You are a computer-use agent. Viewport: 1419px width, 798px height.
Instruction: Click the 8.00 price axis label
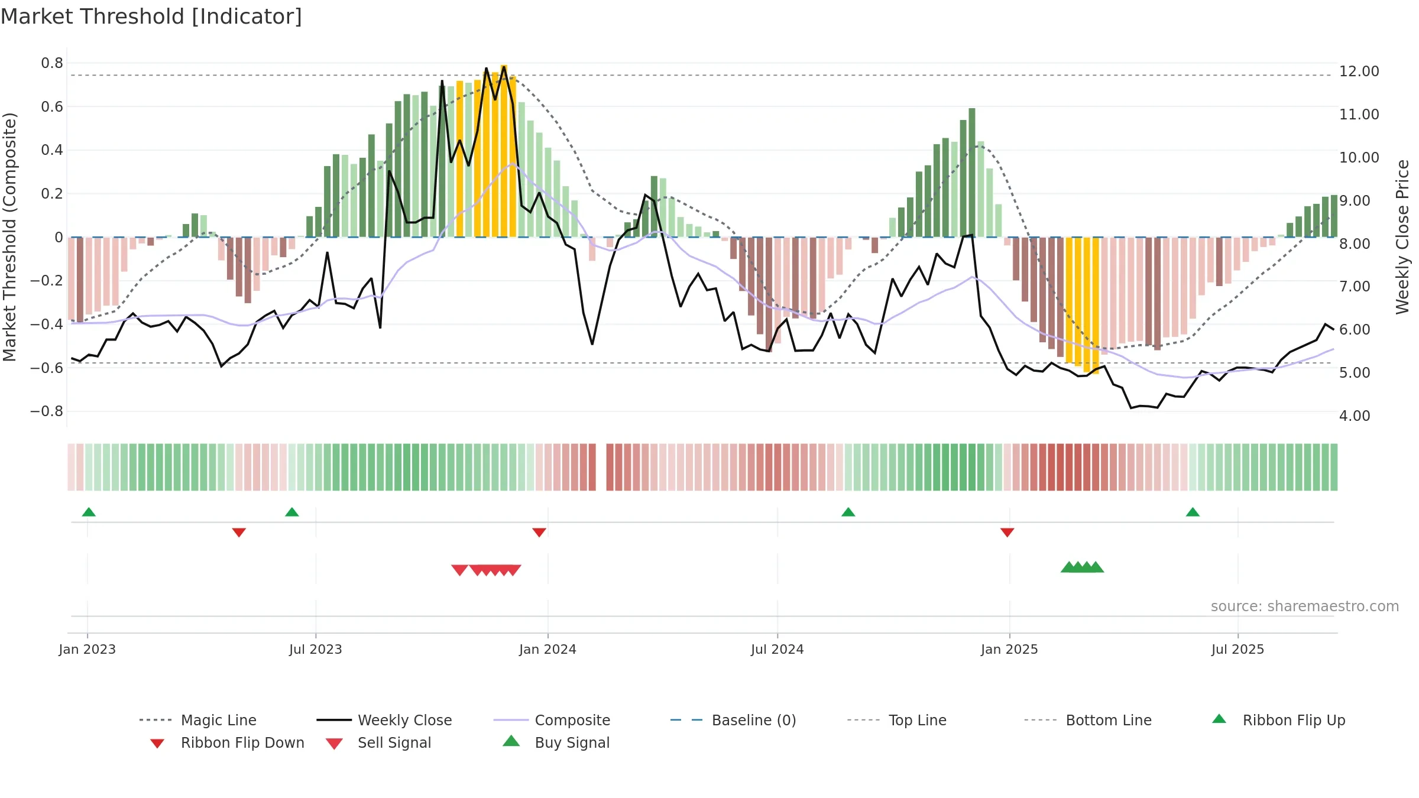[1355, 244]
